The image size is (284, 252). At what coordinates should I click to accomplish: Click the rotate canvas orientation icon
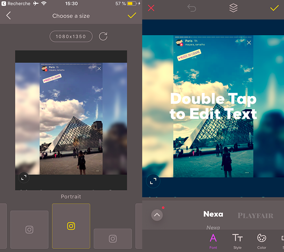103,37
